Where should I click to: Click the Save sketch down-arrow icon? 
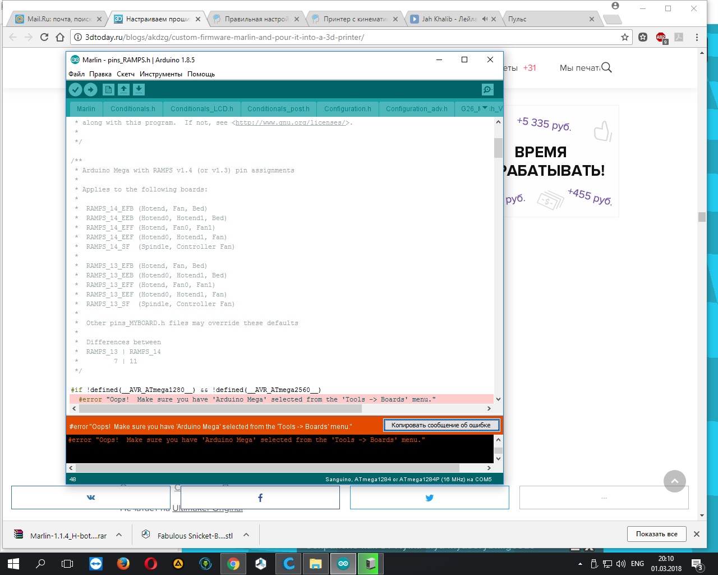(139, 89)
